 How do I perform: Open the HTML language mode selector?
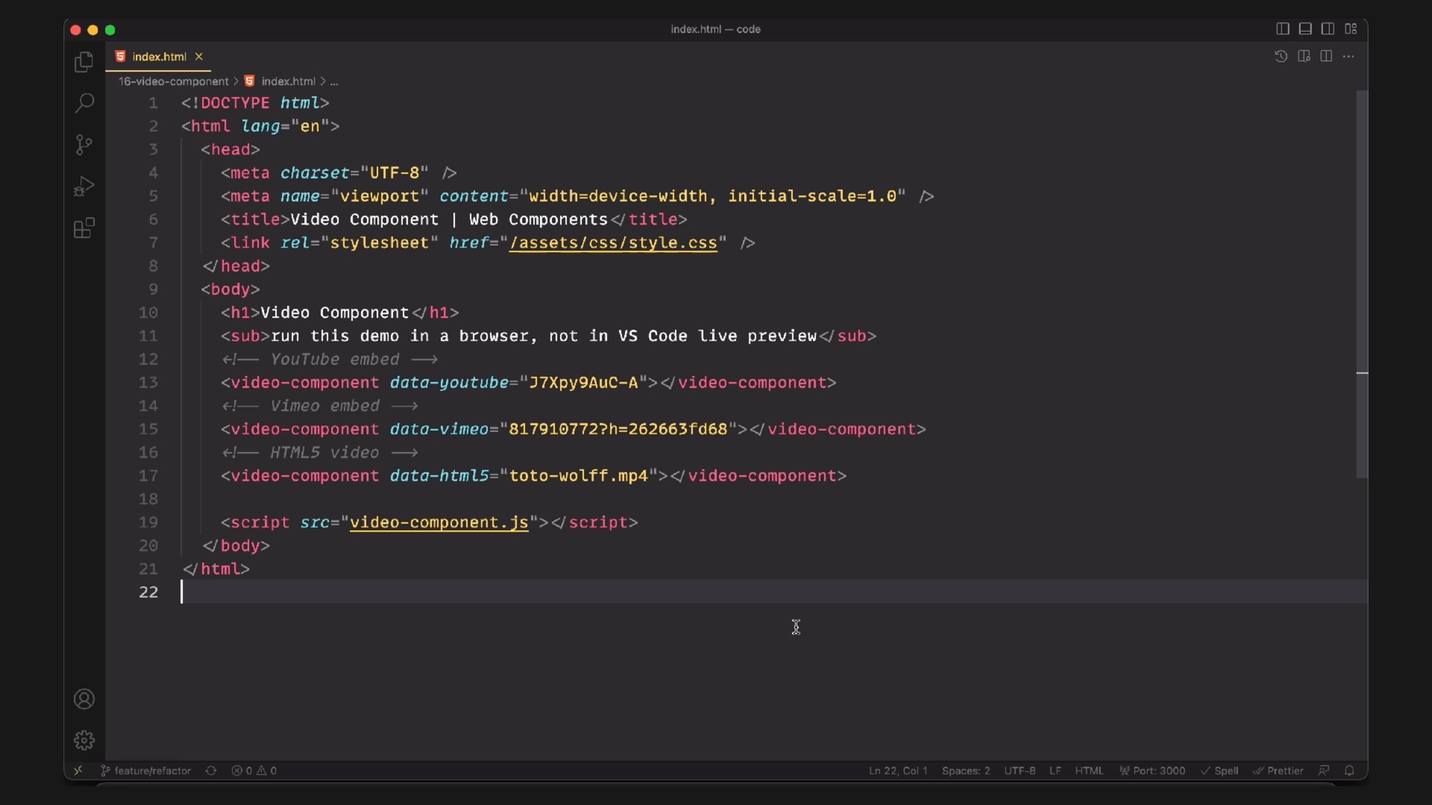pyautogui.click(x=1089, y=771)
